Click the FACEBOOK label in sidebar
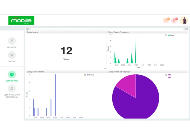This screenshot has width=190, height=135. pos(12,47)
